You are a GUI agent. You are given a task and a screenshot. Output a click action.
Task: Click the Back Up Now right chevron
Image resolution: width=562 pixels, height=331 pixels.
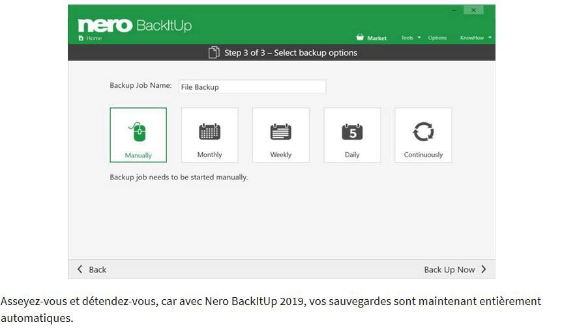pos(484,269)
